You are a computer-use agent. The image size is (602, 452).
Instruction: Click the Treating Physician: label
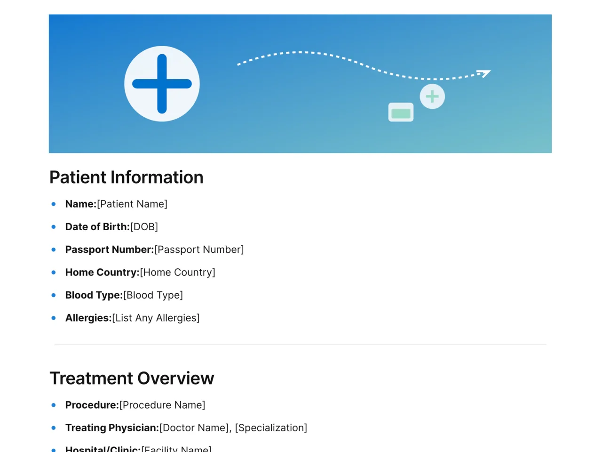point(112,428)
